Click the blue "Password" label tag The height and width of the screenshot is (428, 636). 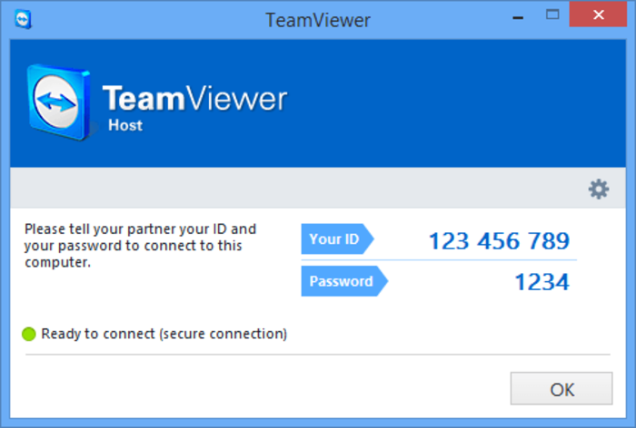point(342,281)
